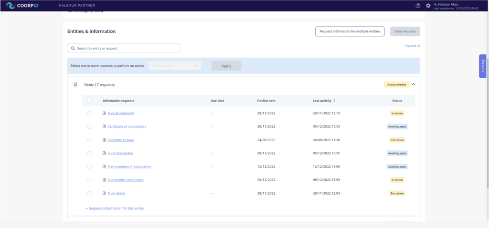Screen dimensions: 489x228
Task: Check the Trust deeds row checkbox
Action: coord(89,194)
